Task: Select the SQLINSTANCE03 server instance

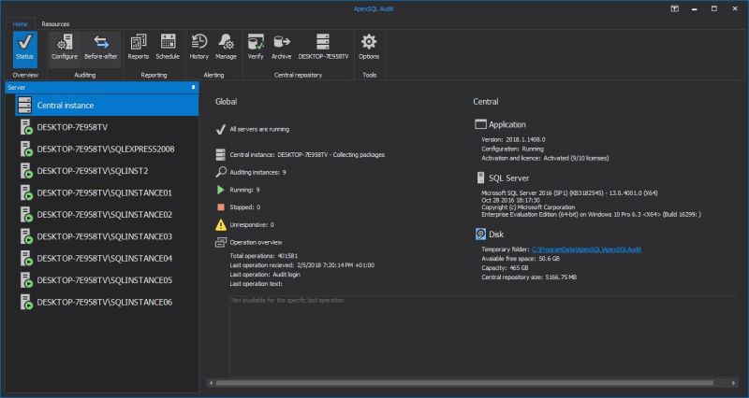Action: 107,237
